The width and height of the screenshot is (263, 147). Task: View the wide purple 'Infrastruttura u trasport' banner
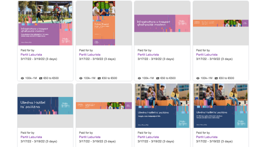tap(162, 23)
